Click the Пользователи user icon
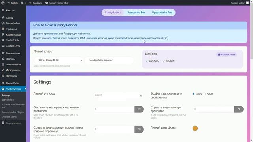253x142 pixels. point(3,64)
